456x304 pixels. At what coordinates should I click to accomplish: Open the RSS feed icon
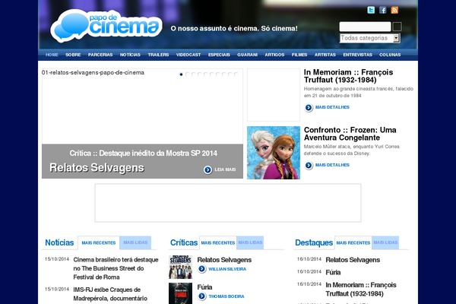tap(394, 10)
